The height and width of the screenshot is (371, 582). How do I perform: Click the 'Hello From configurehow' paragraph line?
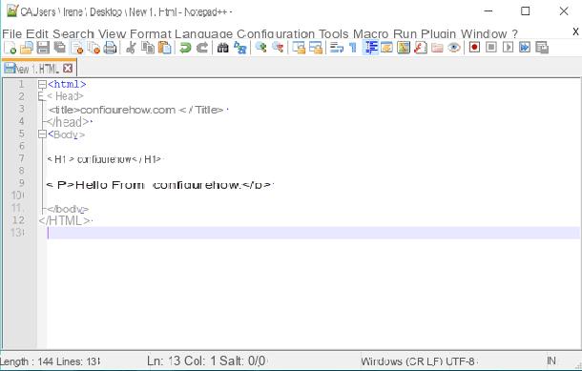click(159, 184)
